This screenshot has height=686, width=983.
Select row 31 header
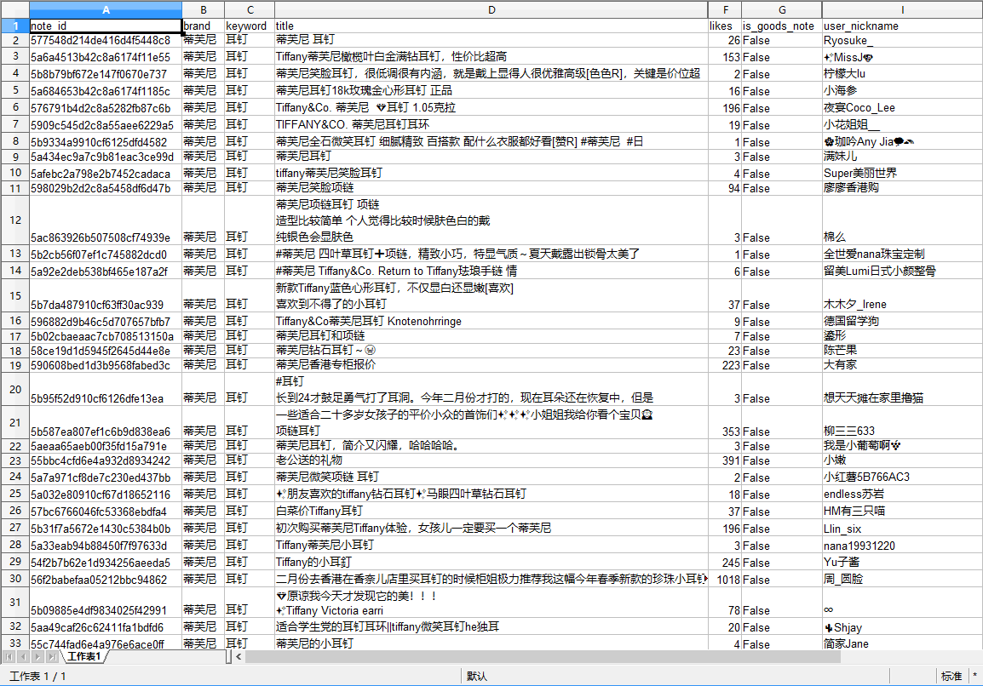[x=14, y=602]
